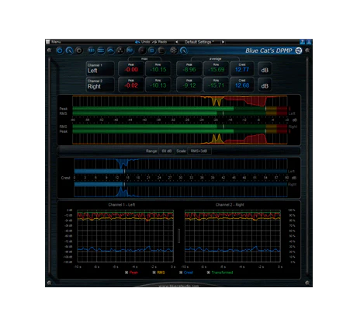Click the blue square icon in toolbar
Image resolution: width=357 pixels, height=323 pixels.
click(x=152, y=50)
